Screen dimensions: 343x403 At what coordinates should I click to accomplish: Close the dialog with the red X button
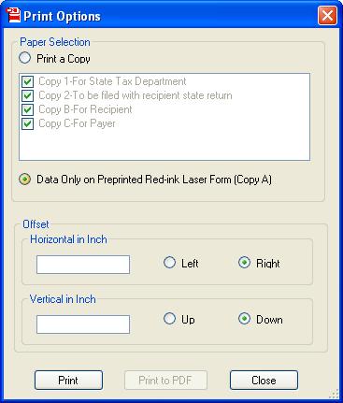point(327,15)
